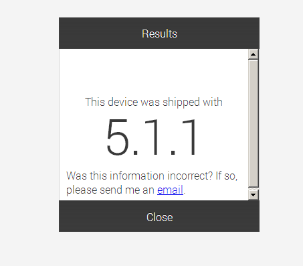Click the scrollbar up arrow
The width and height of the screenshot is (303, 266).
click(253, 54)
